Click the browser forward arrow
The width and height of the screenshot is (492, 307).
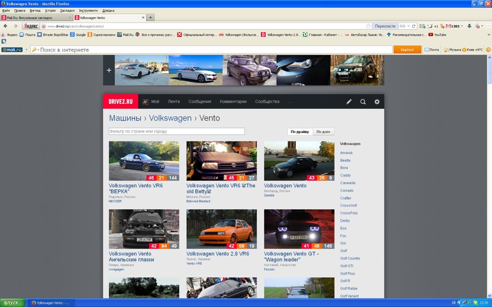pos(15,26)
